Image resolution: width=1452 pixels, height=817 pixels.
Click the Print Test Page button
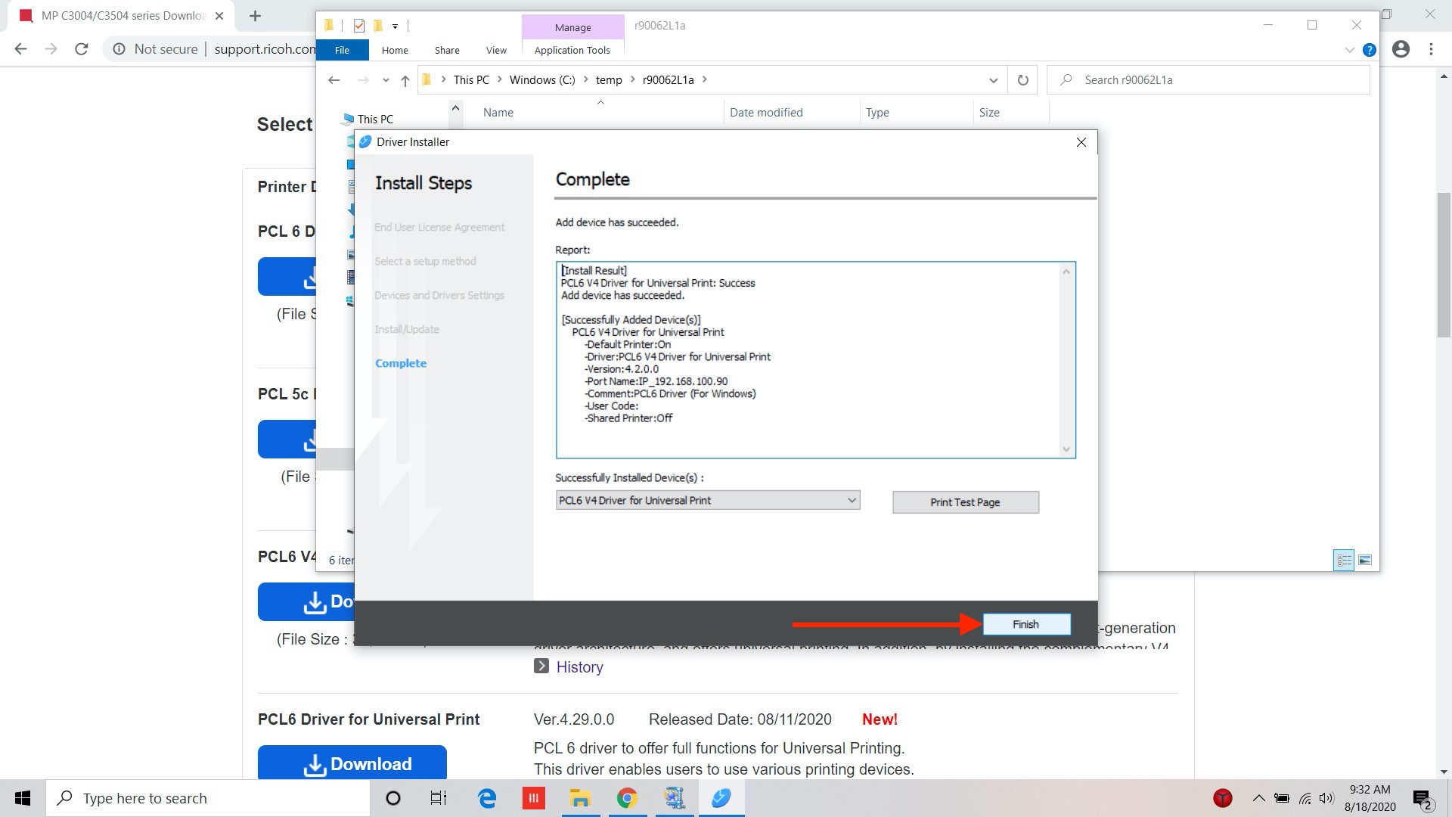(965, 502)
